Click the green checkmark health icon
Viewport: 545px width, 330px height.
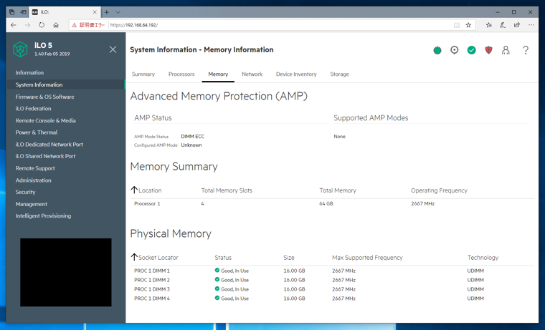click(x=472, y=50)
